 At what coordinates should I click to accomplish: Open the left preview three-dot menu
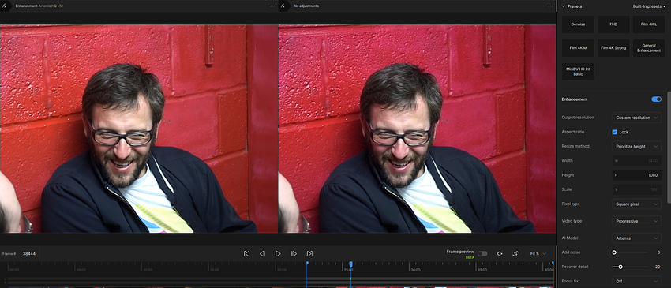(x=272, y=6)
